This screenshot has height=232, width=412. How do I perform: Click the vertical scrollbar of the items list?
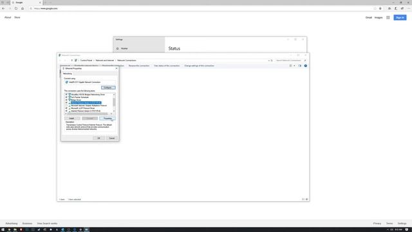pos(114,102)
